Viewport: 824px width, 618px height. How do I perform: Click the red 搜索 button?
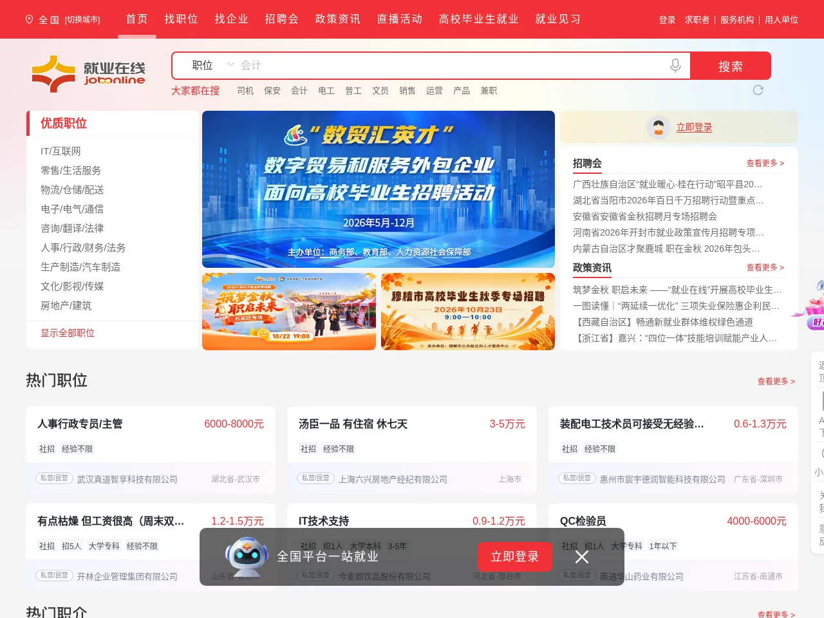tap(730, 66)
